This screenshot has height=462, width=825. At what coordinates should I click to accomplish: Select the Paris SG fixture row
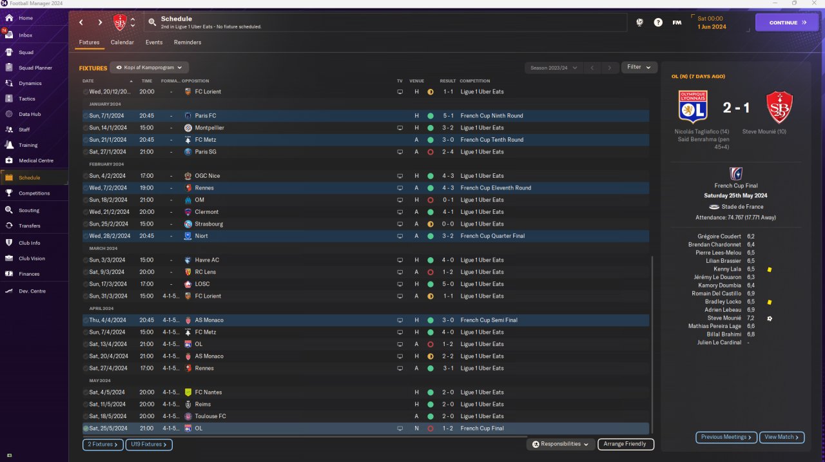click(365, 152)
